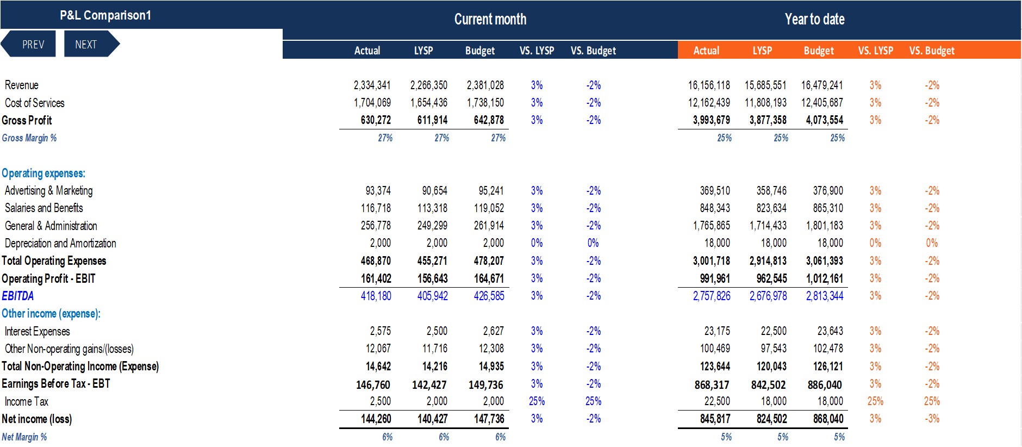This screenshot has height=447, width=1022.
Task: Click Total Operating Expenses actual 468,870
Action: point(376,261)
